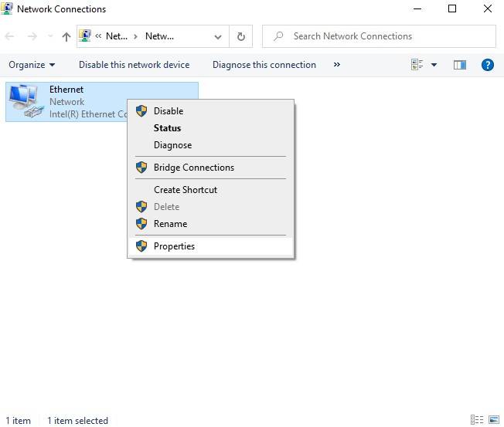Viewport: 504px width, 427px height.
Task: Switch to details view in status bar
Action: click(477, 419)
